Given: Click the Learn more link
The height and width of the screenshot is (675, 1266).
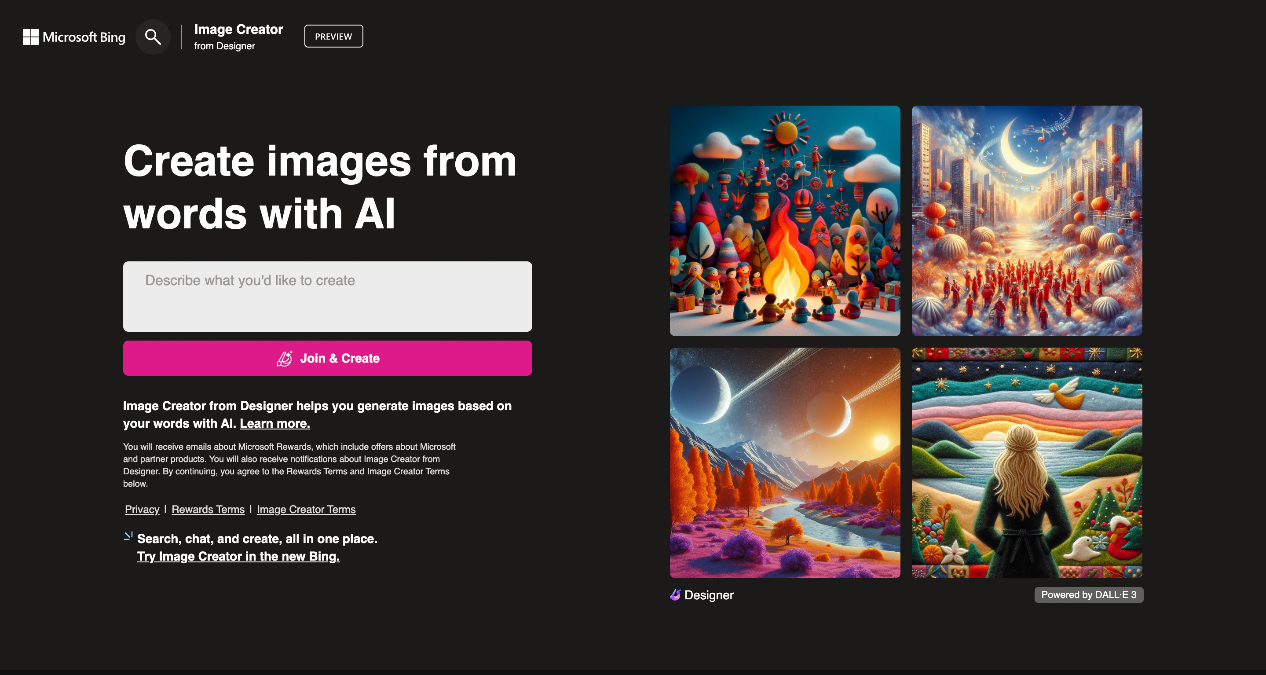Looking at the screenshot, I should point(274,423).
